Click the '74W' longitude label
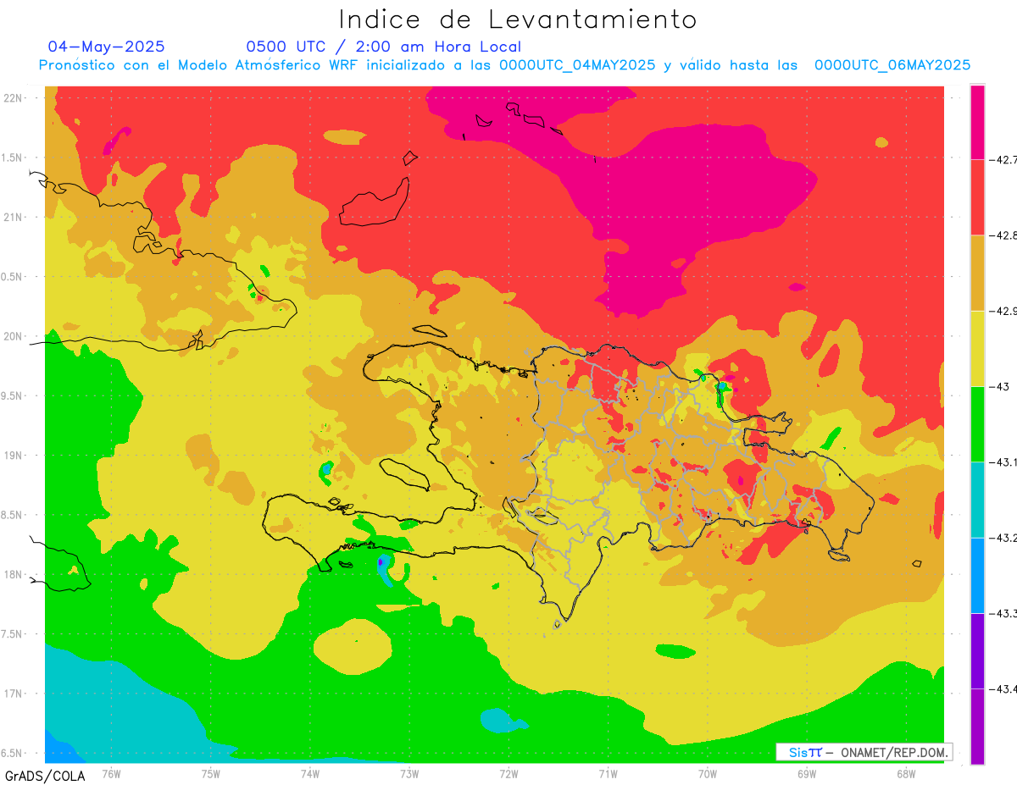Image resolution: width=1017 pixels, height=785 pixels. 310,772
